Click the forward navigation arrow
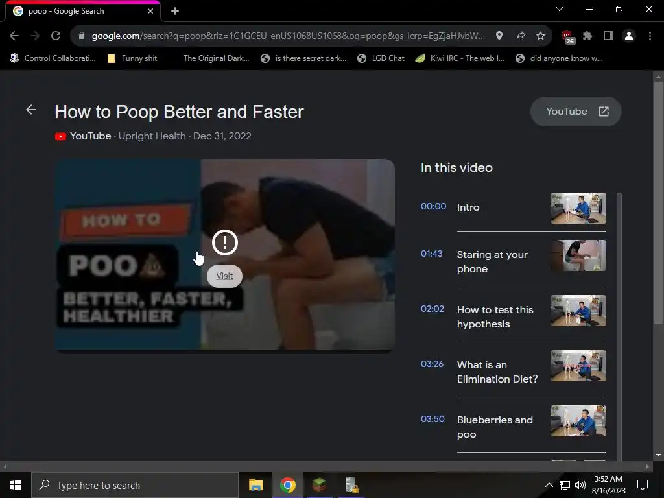 pos(35,36)
